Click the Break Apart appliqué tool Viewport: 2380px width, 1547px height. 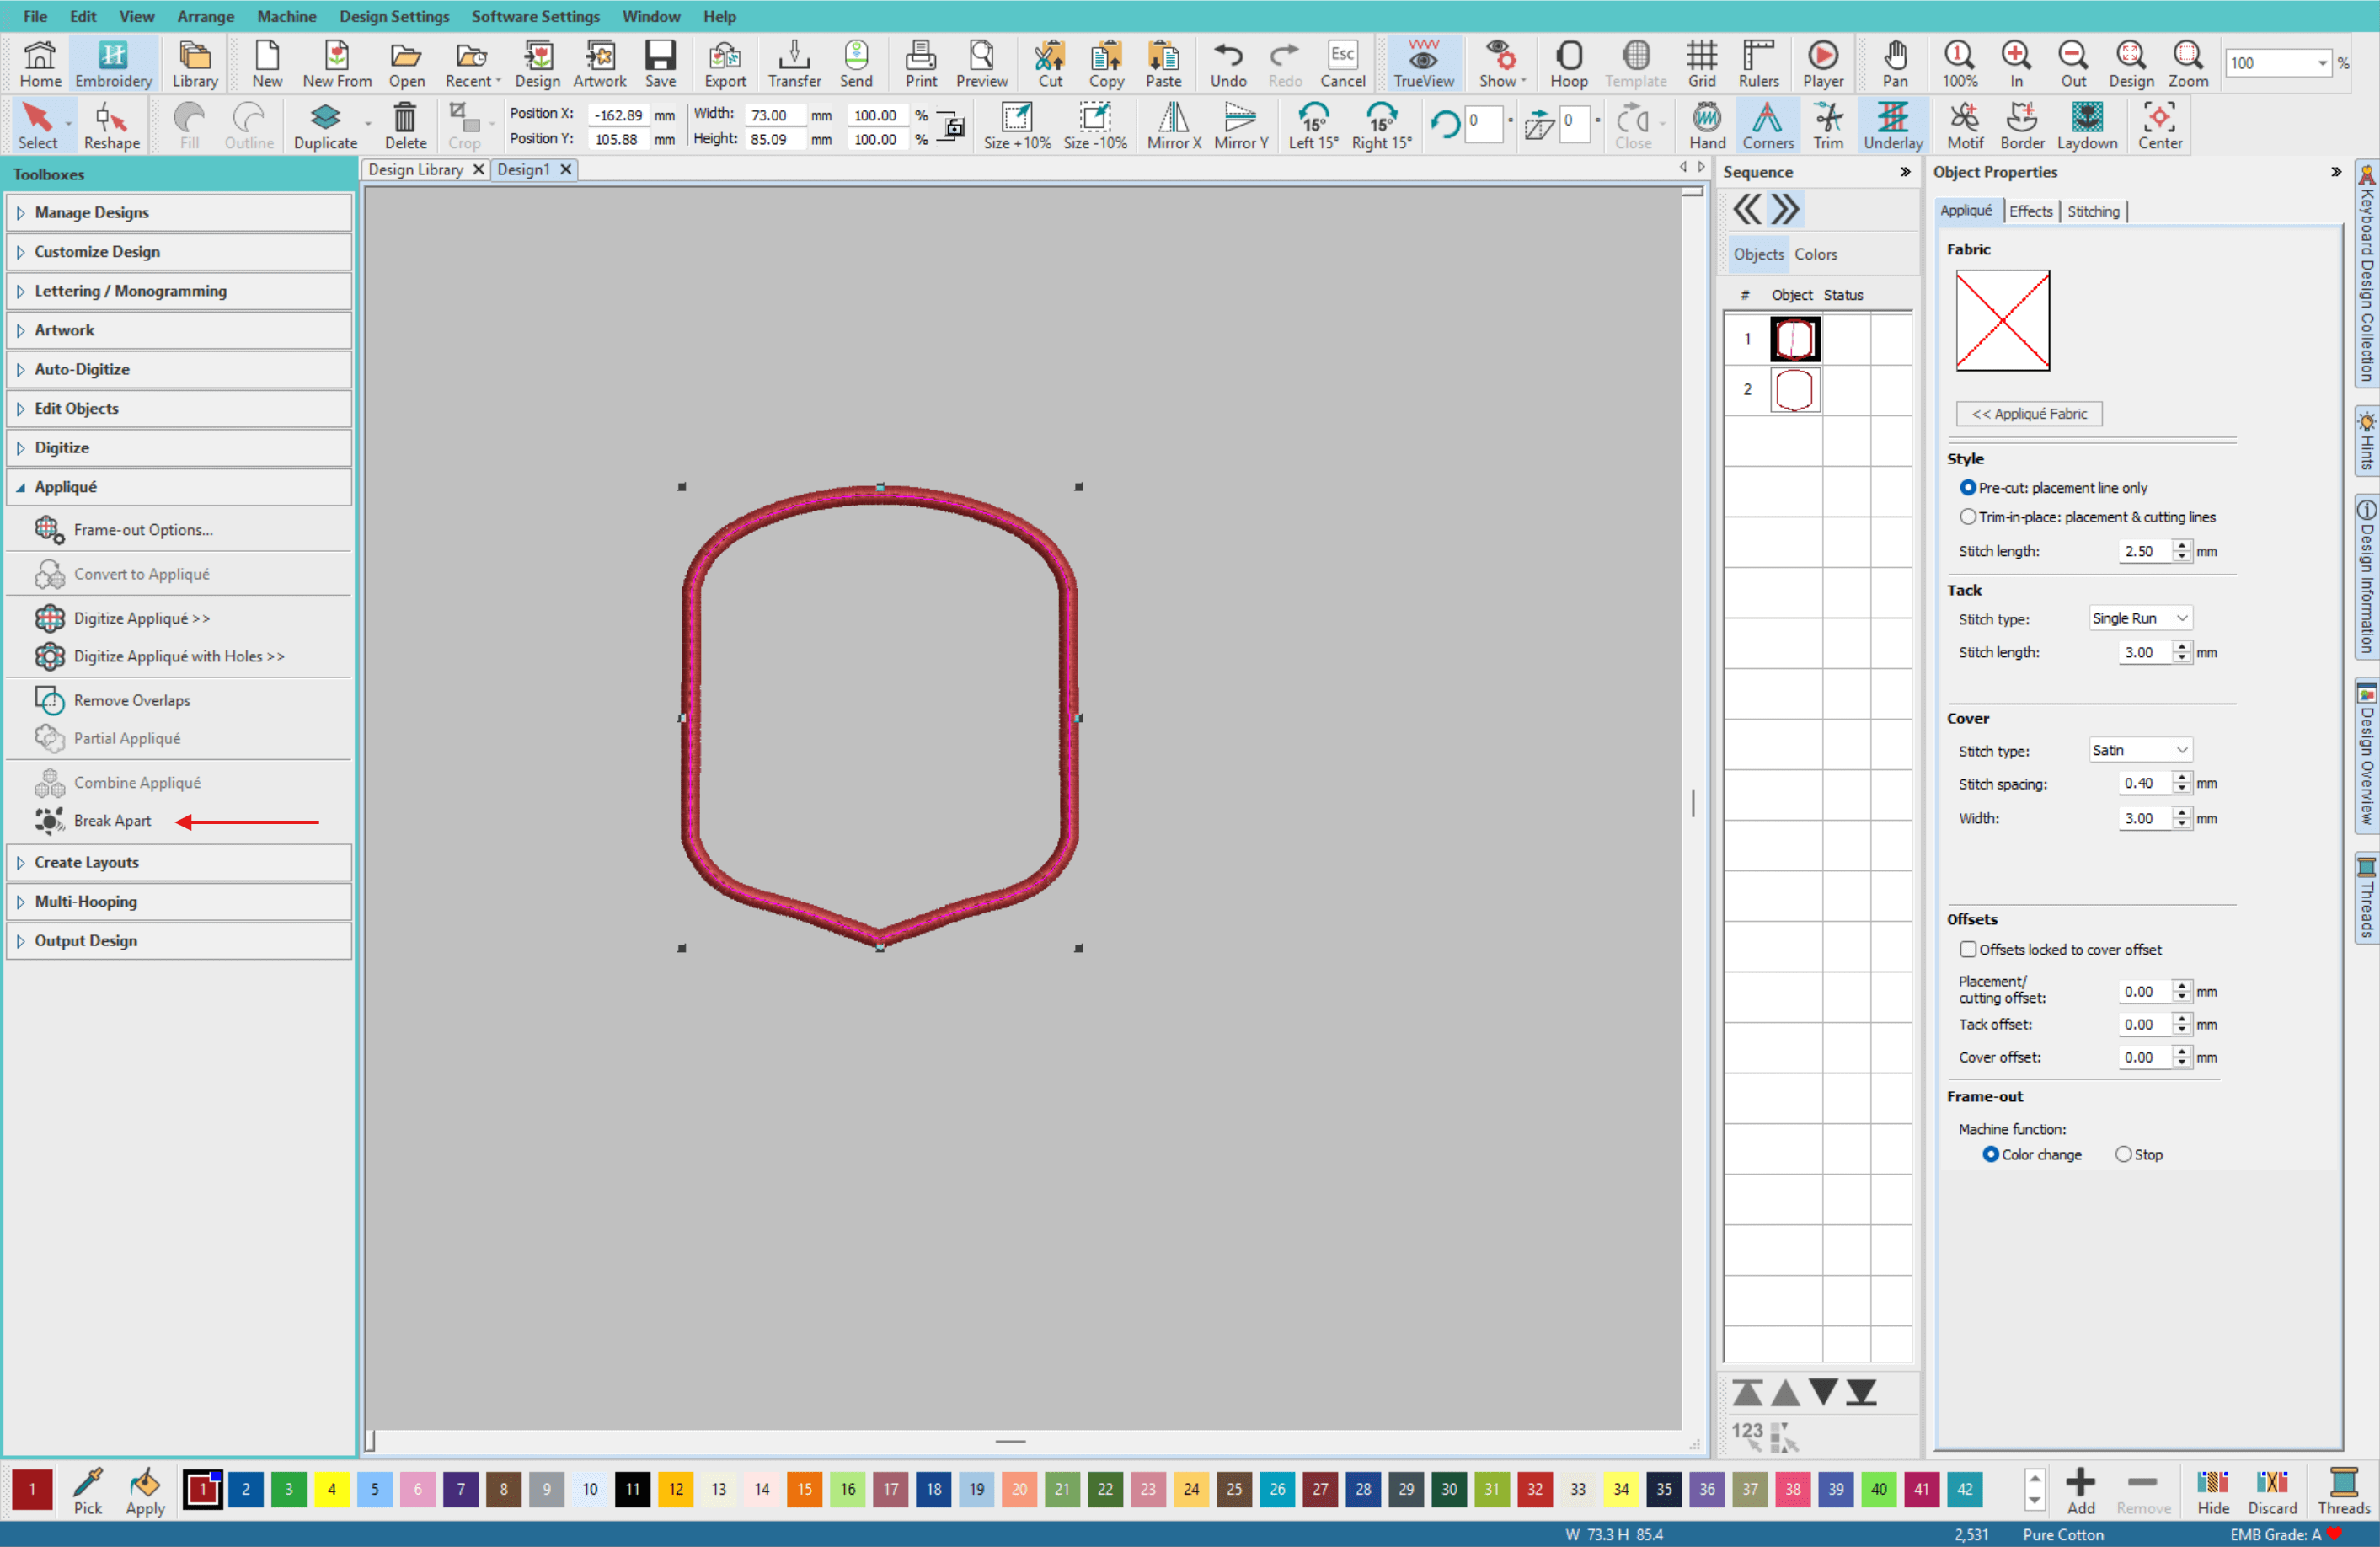(111, 821)
